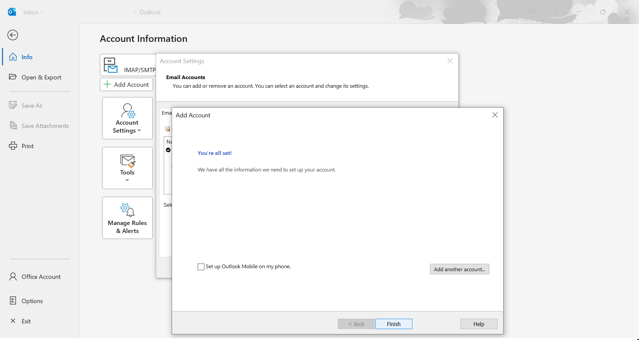
Task: Click the Email Accounts heading in Account Settings
Action: coord(186,77)
